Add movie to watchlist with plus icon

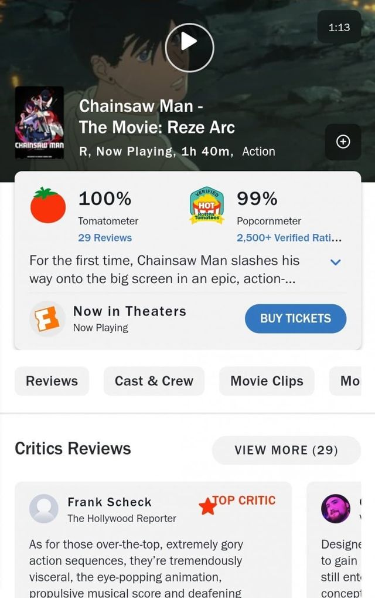click(343, 142)
